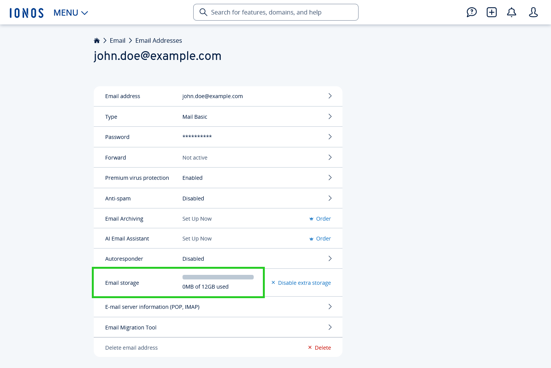The width and height of the screenshot is (551, 368).
Task: Open the account profile icon
Action: [x=533, y=12]
